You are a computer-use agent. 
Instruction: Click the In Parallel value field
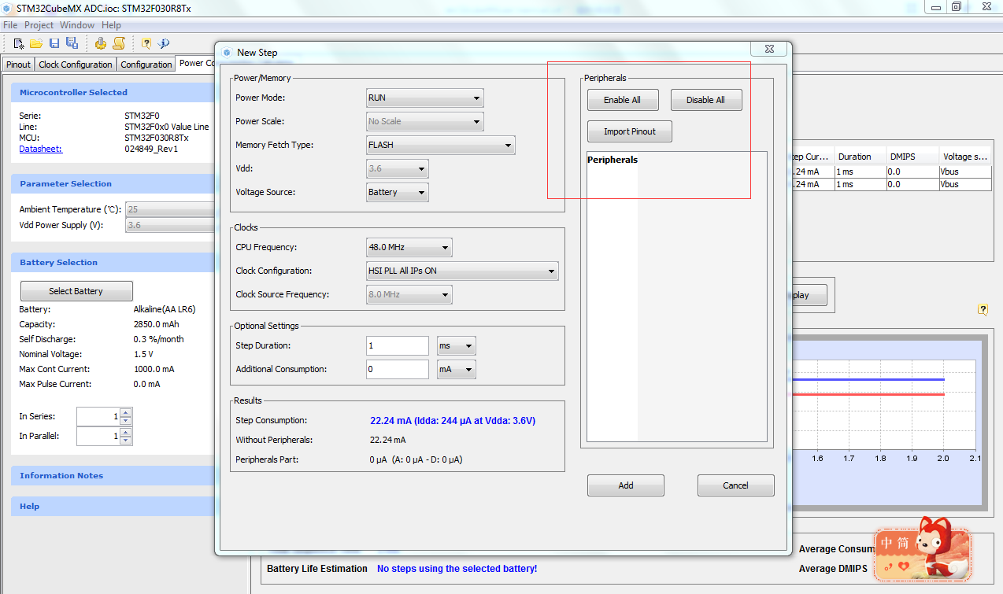98,436
